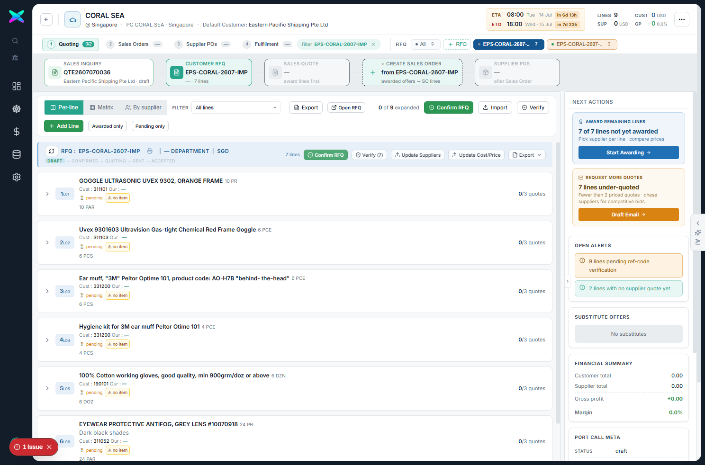Screen dimensions: 705x465
Task: Open the Quoting stage tab
Action: [71, 44]
